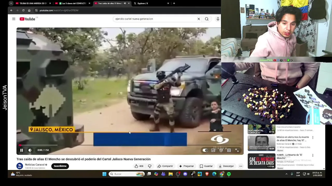The width and height of the screenshot is (332, 186).
Task: Go to the browser home button
Action: pos(29,10)
